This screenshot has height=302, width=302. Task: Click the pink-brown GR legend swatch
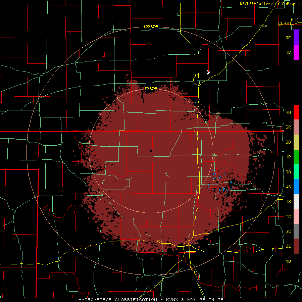tap(296, 127)
